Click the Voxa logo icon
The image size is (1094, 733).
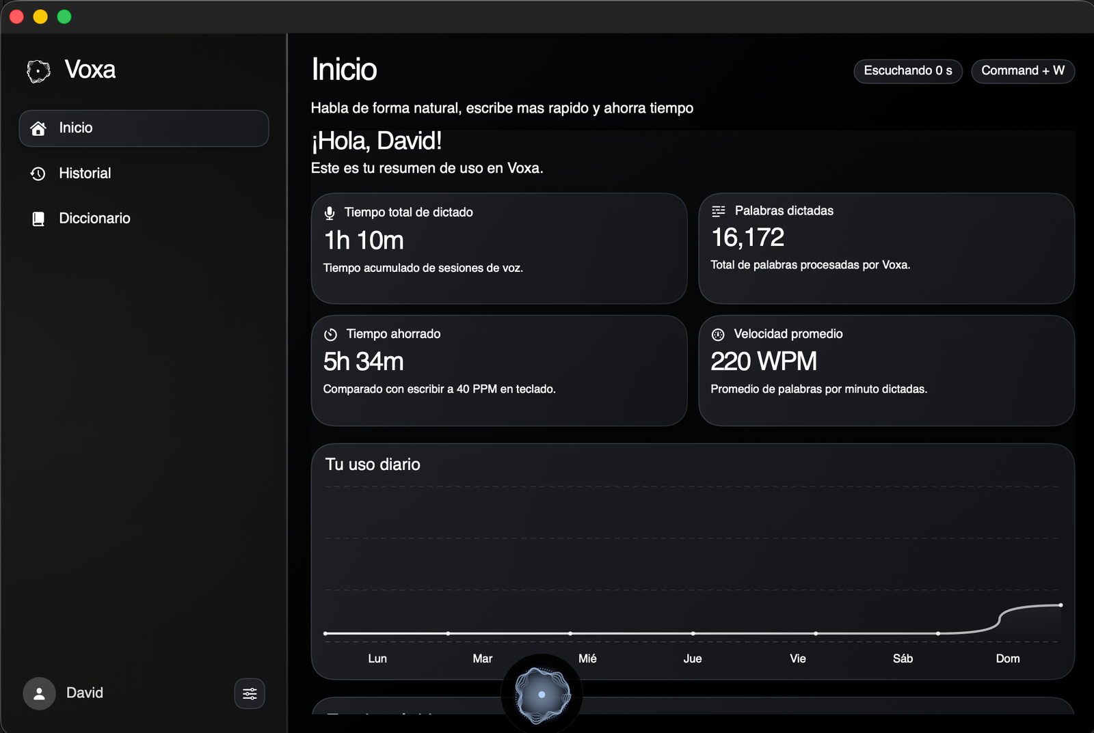click(x=38, y=70)
